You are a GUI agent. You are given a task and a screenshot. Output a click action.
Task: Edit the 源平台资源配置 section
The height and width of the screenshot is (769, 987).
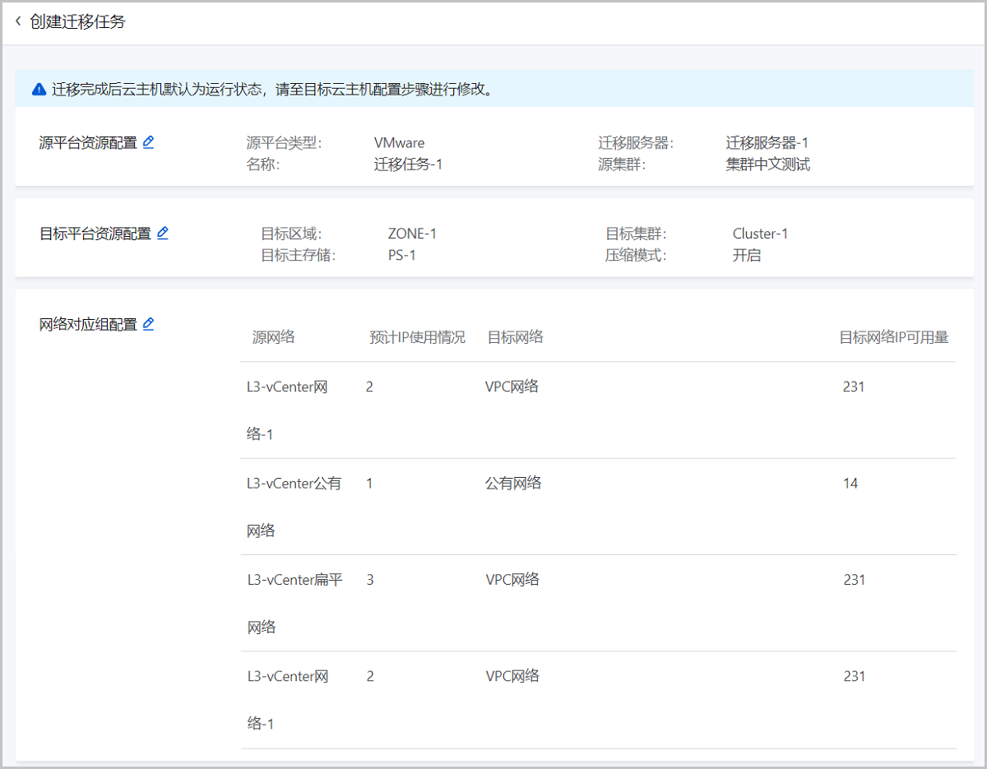coord(148,142)
